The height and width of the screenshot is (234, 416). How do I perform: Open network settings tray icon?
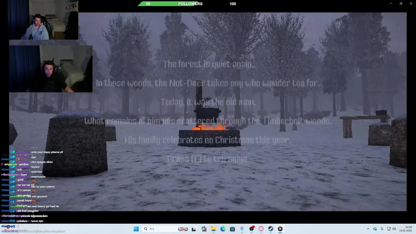point(389,229)
